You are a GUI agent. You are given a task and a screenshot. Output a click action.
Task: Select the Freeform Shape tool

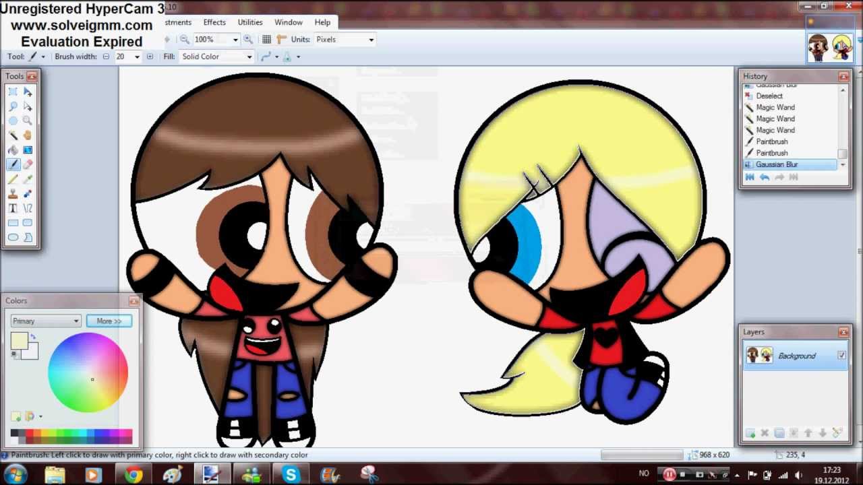tap(28, 237)
